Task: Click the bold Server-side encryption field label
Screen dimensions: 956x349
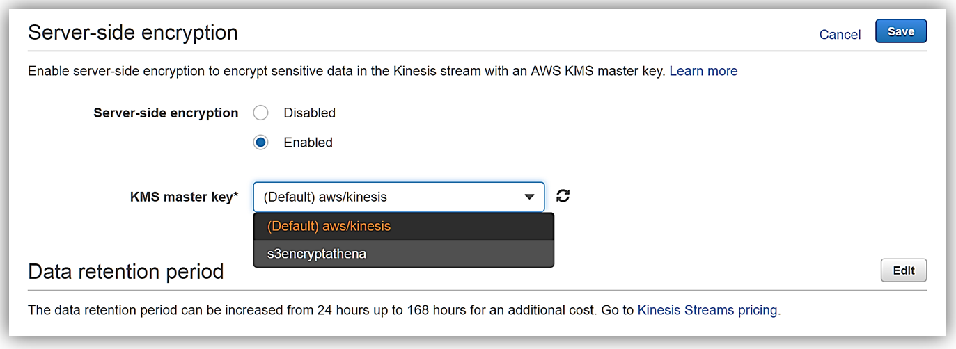Action: [x=166, y=113]
